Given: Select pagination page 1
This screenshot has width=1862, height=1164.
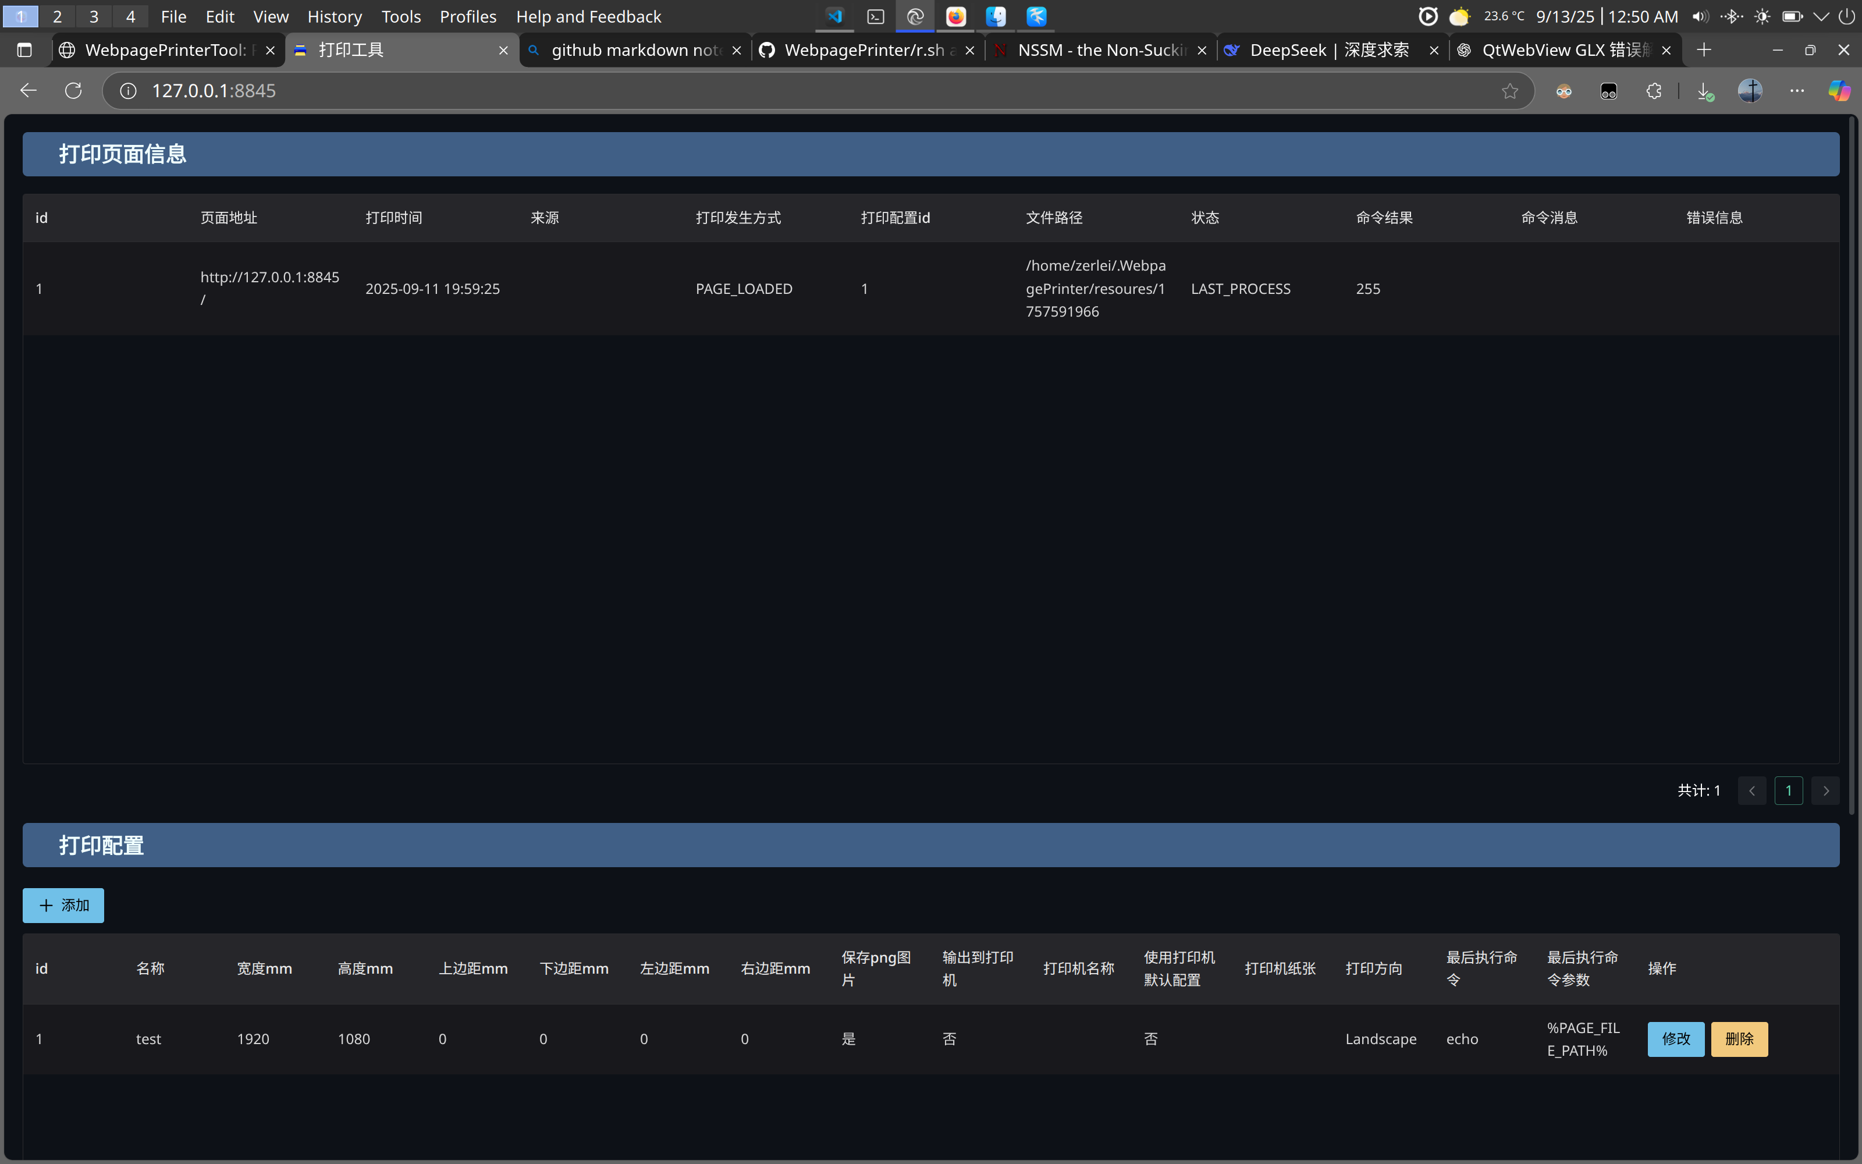Looking at the screenshot, I should coord(1788,790).
